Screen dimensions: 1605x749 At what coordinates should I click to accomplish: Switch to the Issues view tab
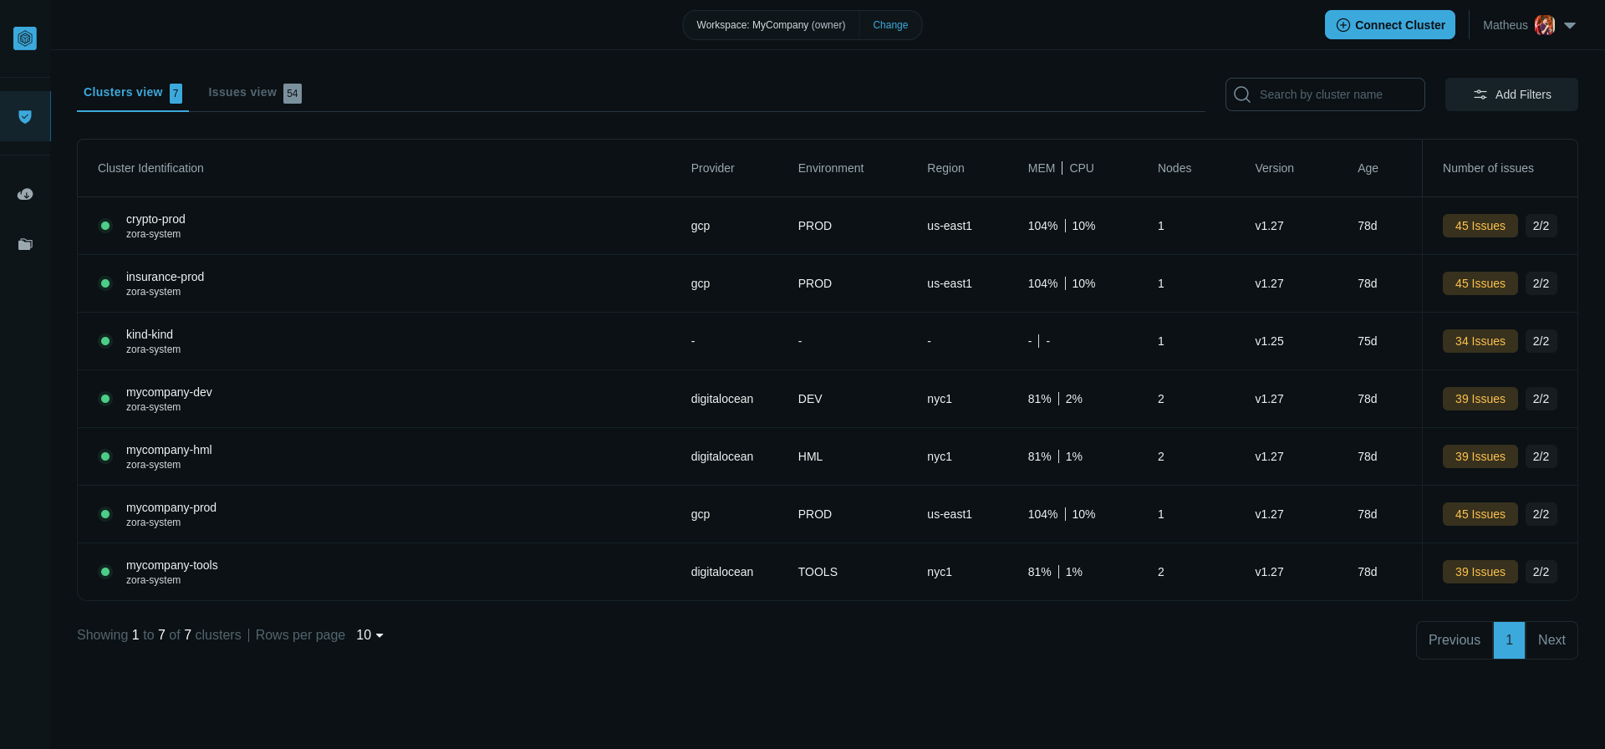254,93
